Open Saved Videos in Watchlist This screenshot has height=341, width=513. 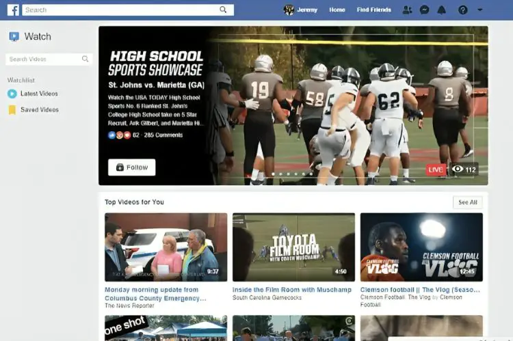(40, 110)
